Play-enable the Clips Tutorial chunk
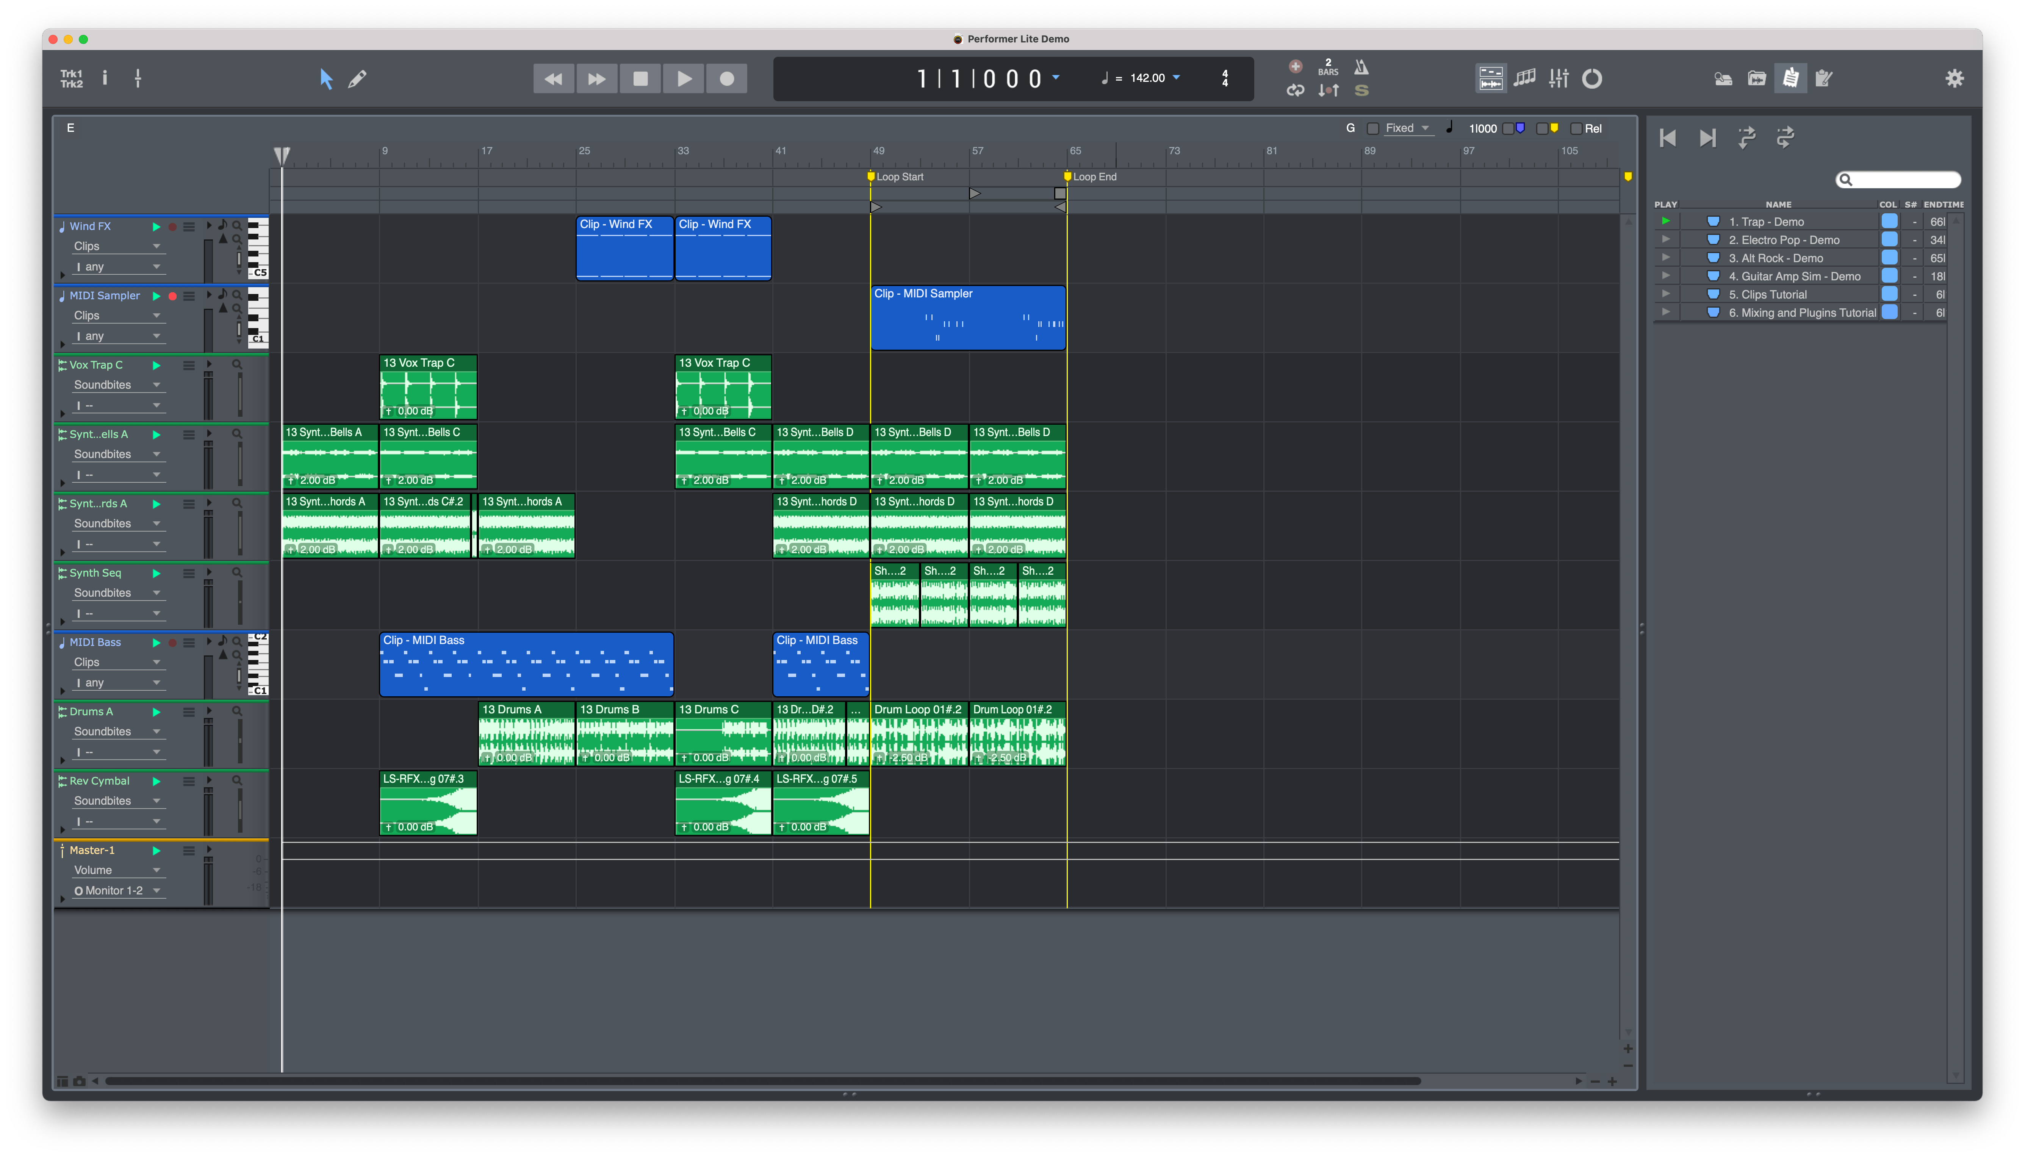Image resolution: width=2025 pixels, height=1157 pixels. tap(1666, 295)
